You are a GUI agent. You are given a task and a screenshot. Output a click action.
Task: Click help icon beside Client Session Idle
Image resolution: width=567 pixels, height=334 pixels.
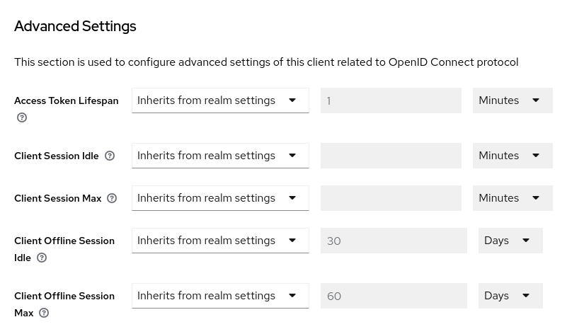110,156
